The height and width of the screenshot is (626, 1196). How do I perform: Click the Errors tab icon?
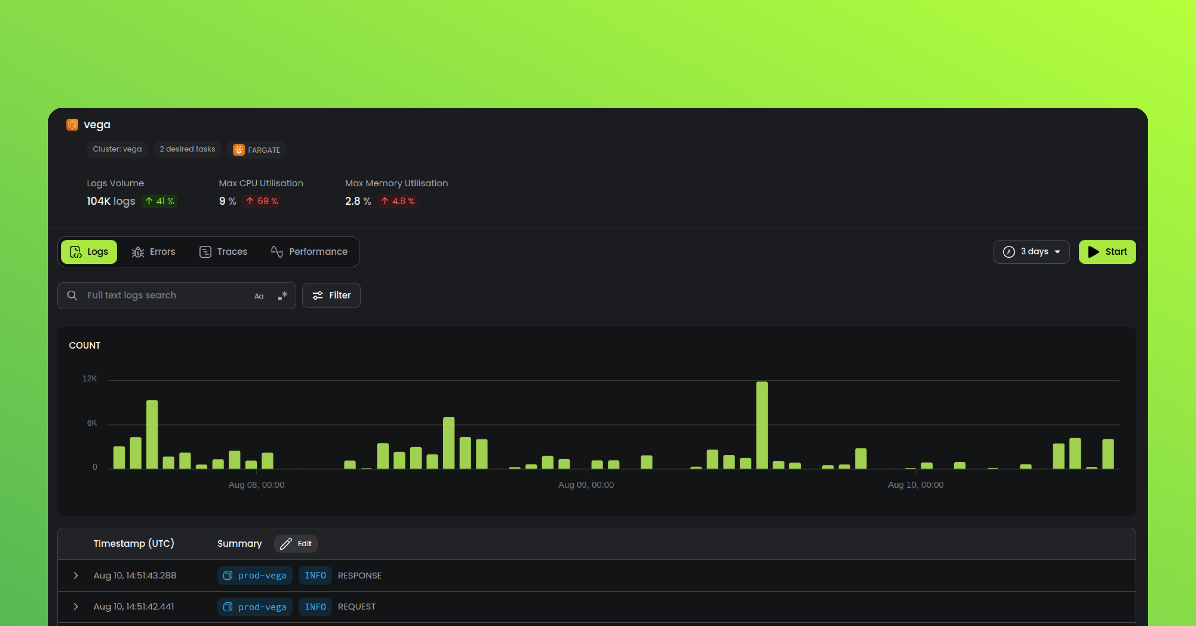click(138, 252)
